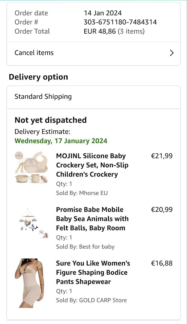The image size is (187, 324).
Task: Click the €20,99 baby mobile price
Action: (x=162, y=210)
